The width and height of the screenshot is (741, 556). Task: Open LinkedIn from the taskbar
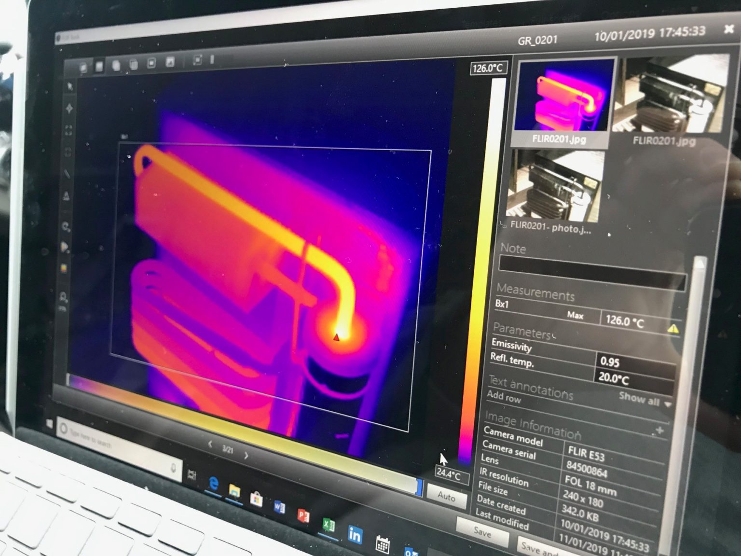355,534
